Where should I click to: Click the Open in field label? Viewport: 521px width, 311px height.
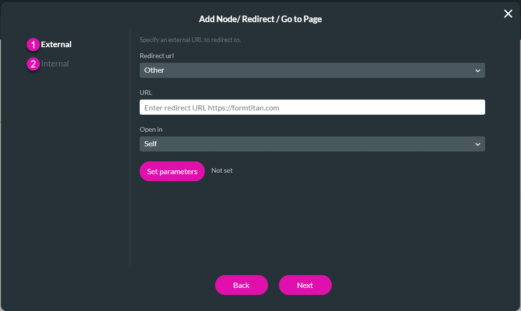pyautogui.click(x=151, y=129)
